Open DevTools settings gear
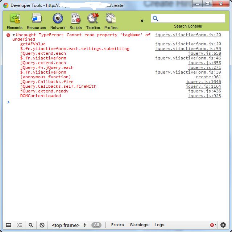Image resolution: width=232 pixels, height=232 pixels. [x=223, y=225]
